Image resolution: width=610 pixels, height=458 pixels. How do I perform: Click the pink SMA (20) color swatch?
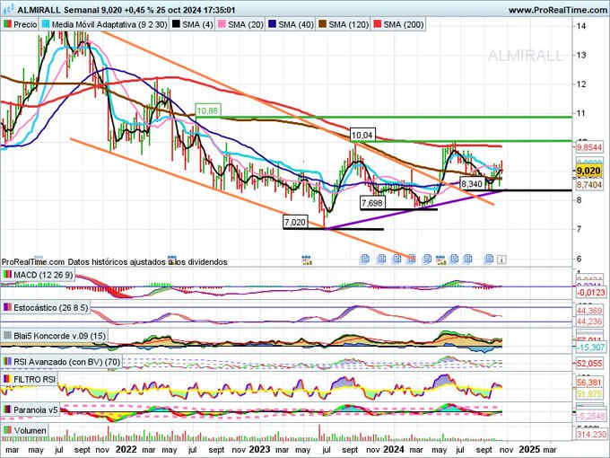click(222, 24)
